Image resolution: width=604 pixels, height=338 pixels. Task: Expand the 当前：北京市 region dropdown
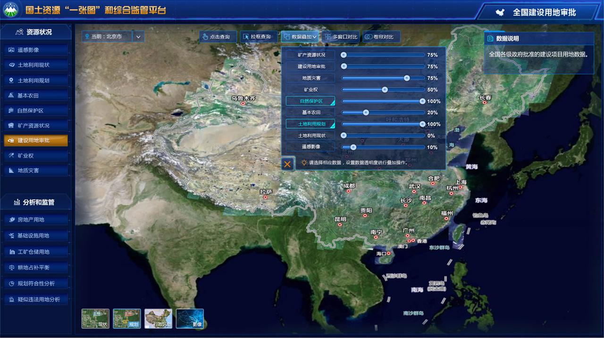point(138,36)
